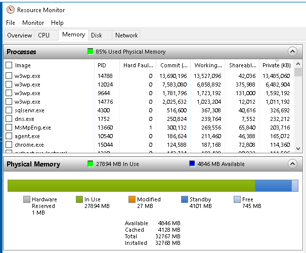
Task: Click the shareable value 12,012
Action: (x=247, y=102)
